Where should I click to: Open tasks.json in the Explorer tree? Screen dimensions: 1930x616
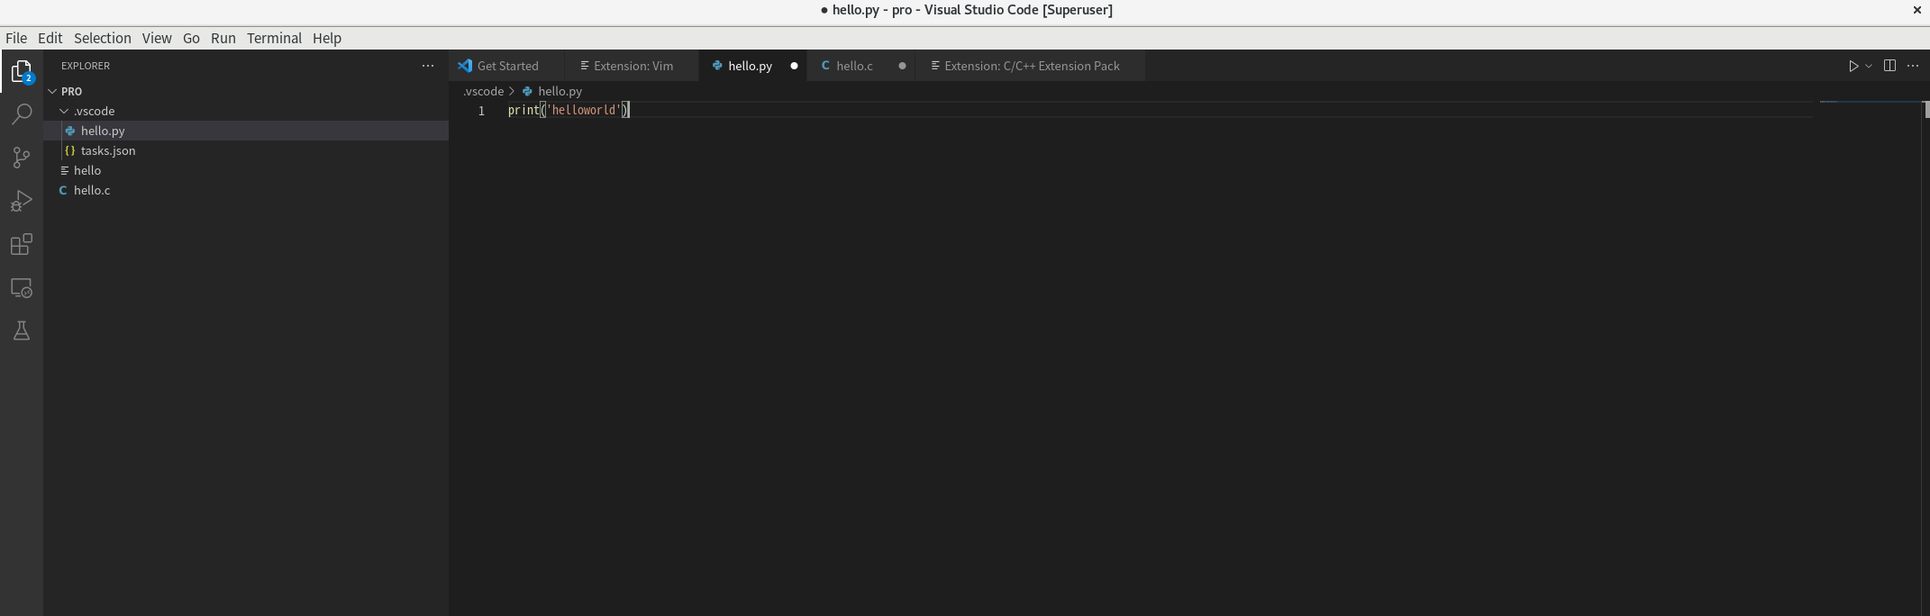246,150
